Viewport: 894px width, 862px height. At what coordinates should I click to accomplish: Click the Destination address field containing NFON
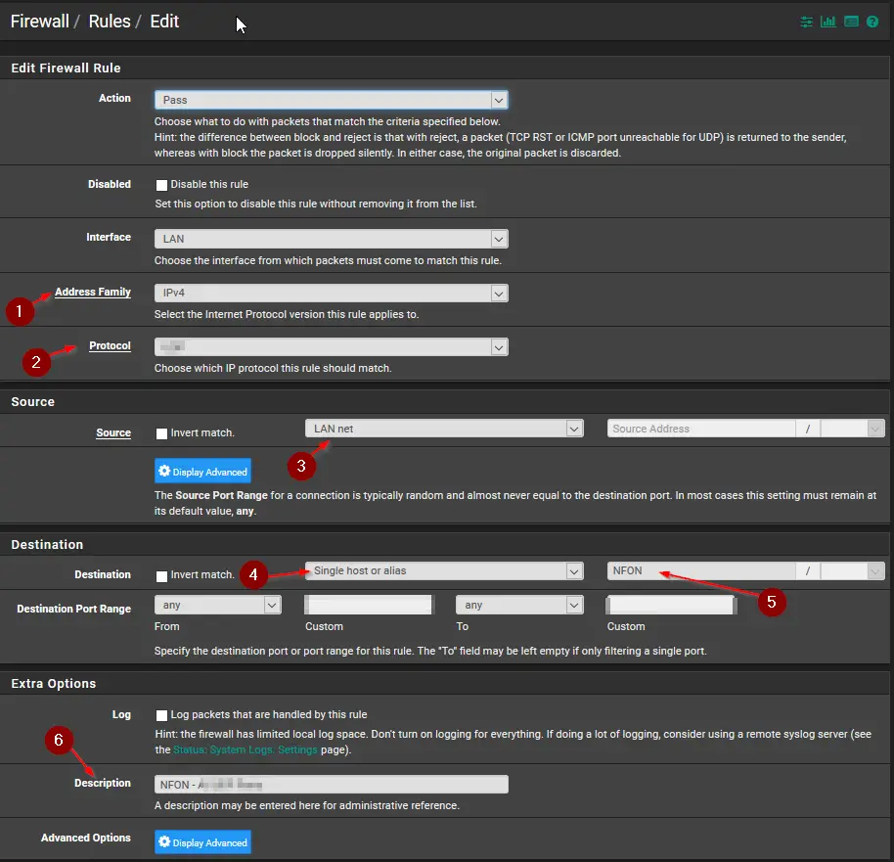[x=701, y=571]
